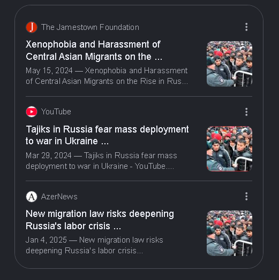The width and height of the screenshot is (279, 280).
Task: Open the AzerNews article crowd thumbnail
Action: (x=229, y=233)
